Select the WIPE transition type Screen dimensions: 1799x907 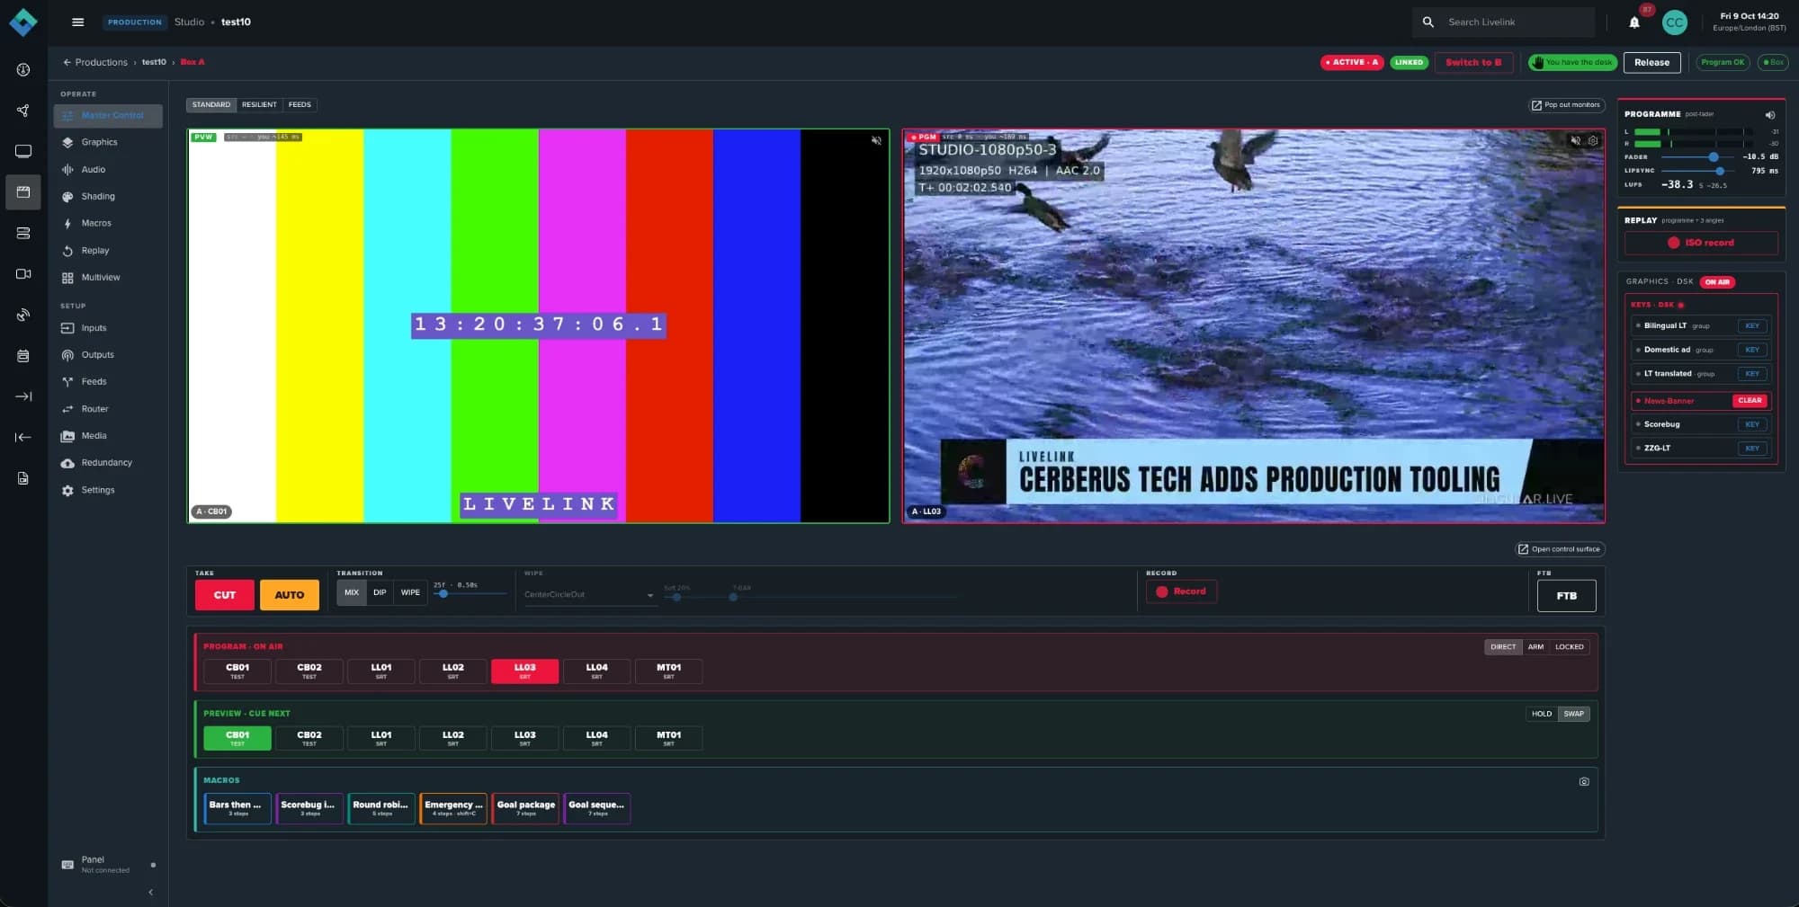410,592
